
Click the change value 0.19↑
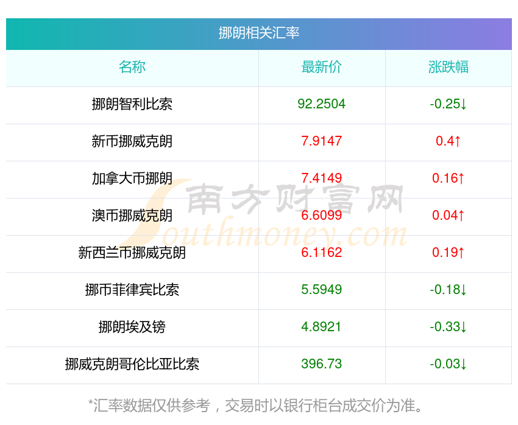(x=448, y=253)
